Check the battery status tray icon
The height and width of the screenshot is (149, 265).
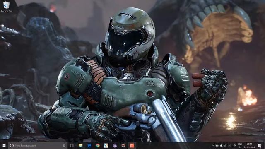click(217, 145)
